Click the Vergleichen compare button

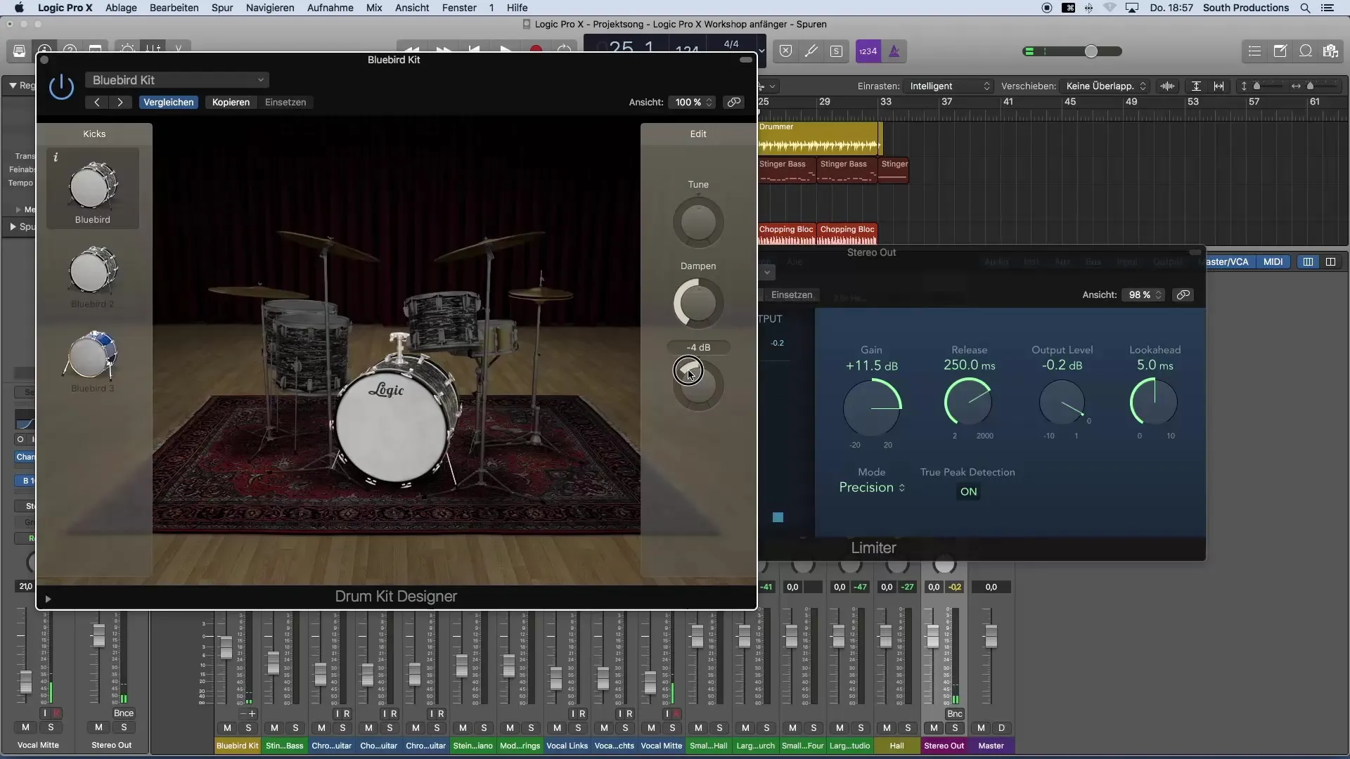[169, 103]
